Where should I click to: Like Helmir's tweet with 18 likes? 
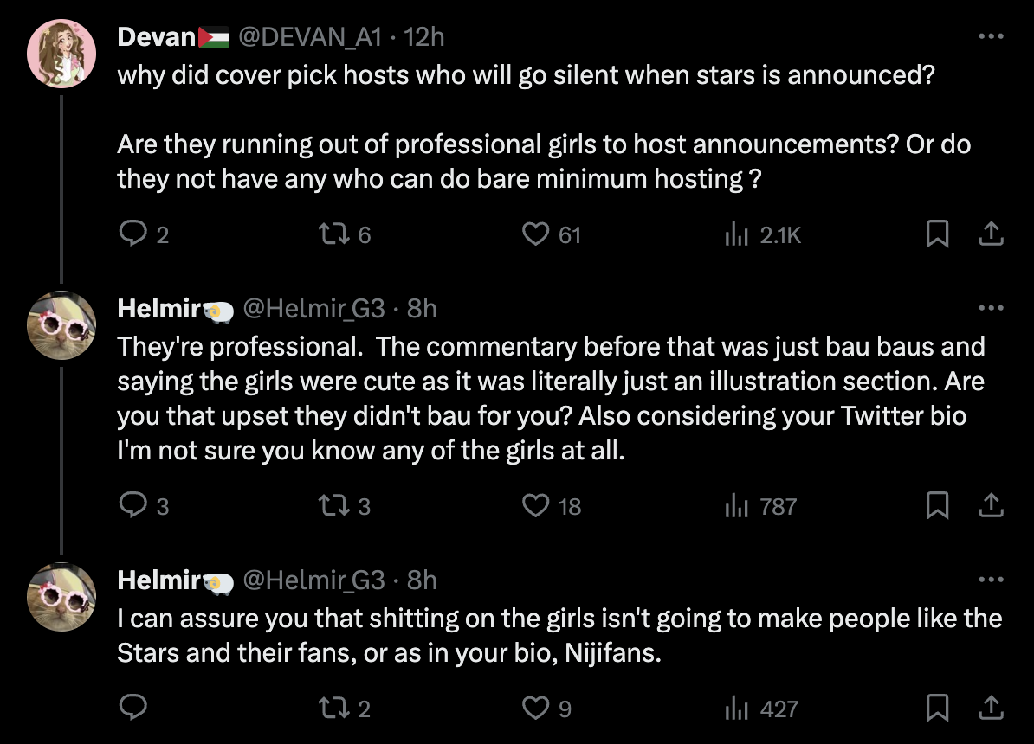coord(538,505)
